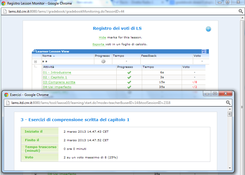The height and width of the screenshot is (175, 245).
Task: Click the zoom magnifier in the Esercizi address bar
Action: click(228, 103)
